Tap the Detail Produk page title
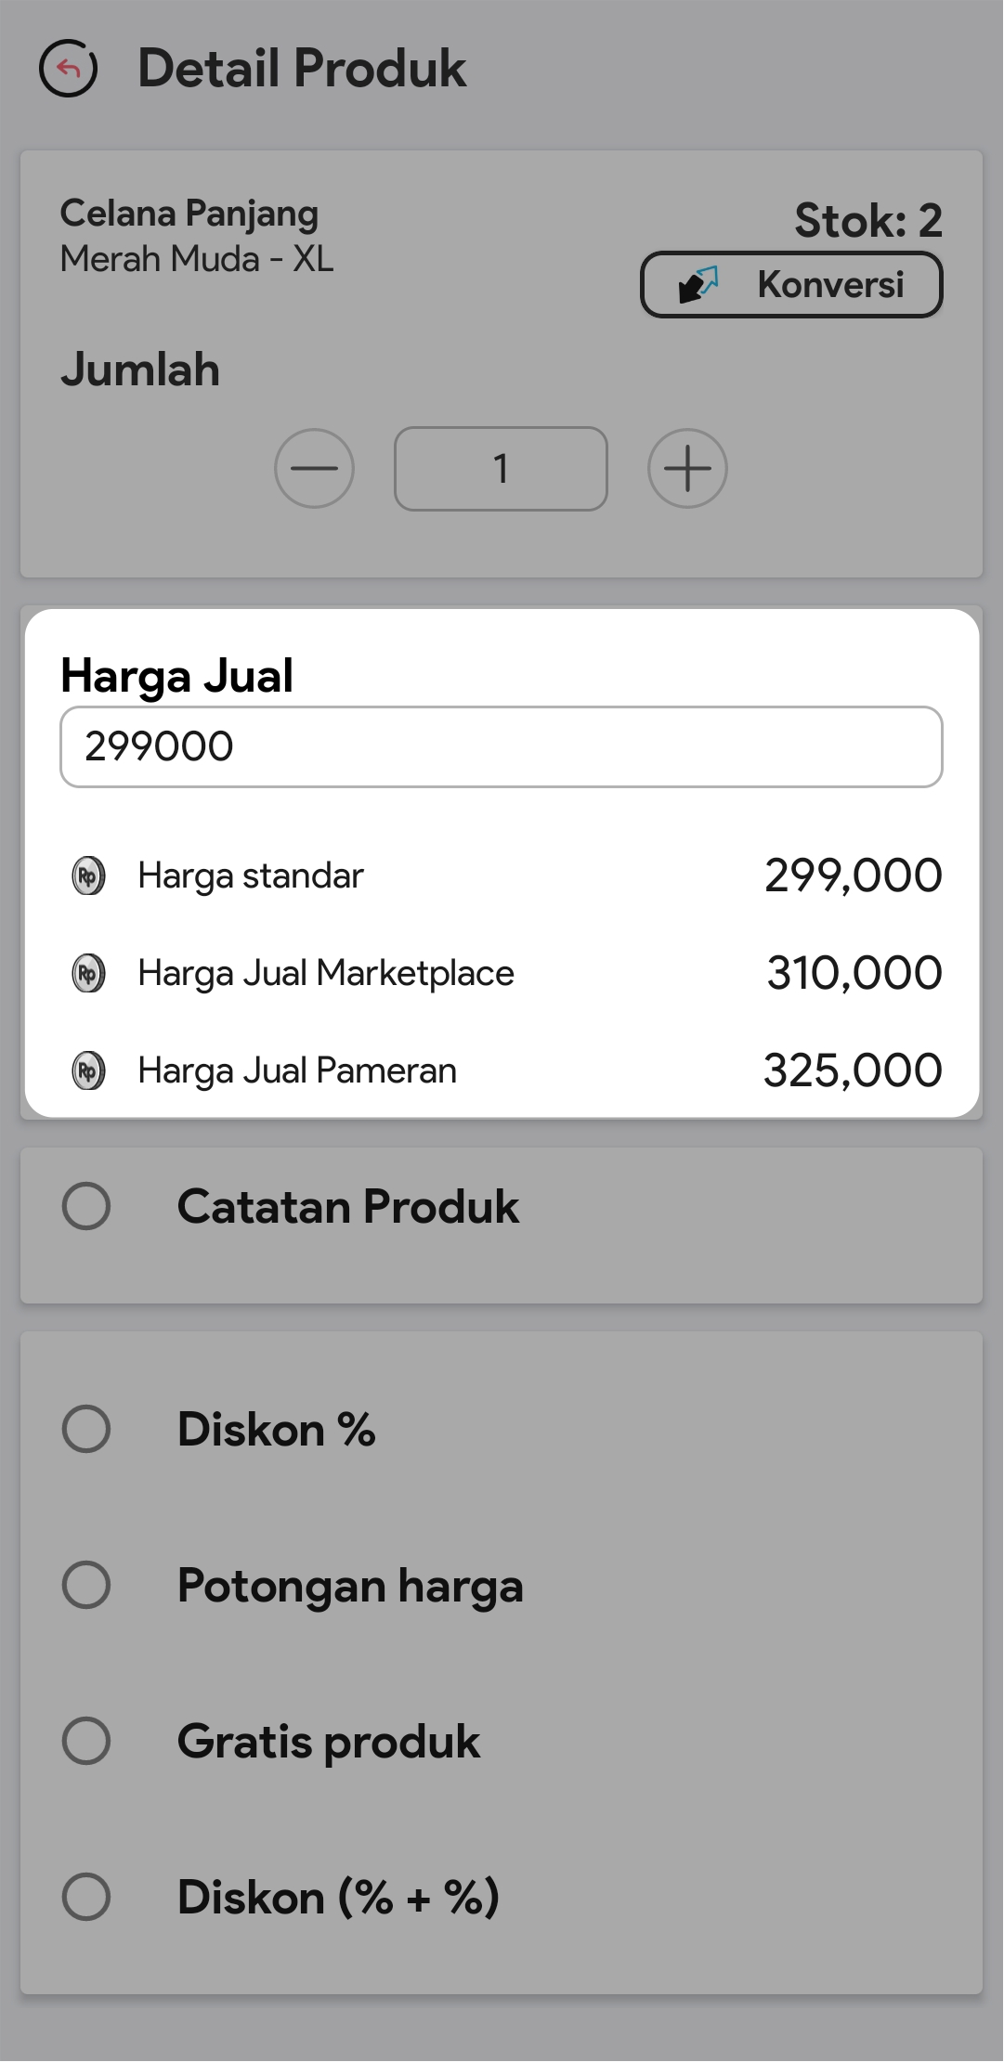The height and width of the screenshot is (2062, 1004). click(x=302, y=69)
